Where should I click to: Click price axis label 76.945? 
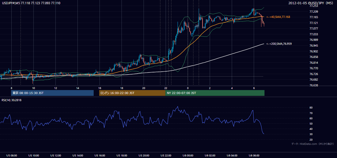click(314, 46)
